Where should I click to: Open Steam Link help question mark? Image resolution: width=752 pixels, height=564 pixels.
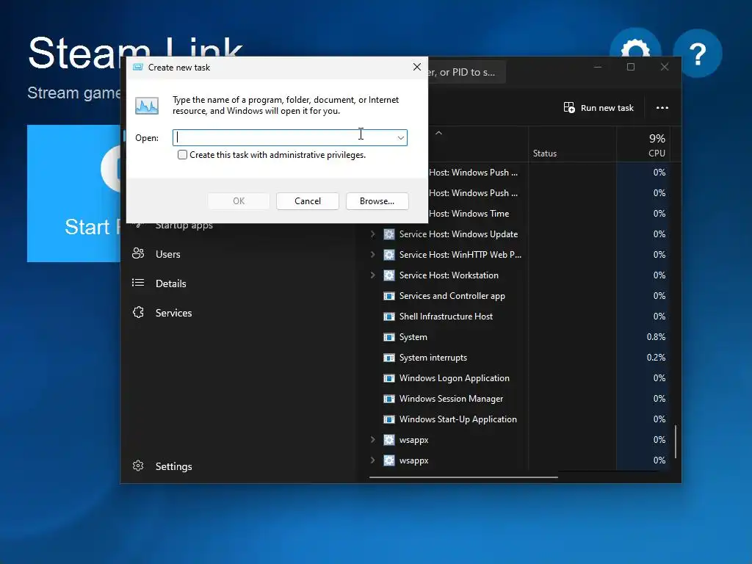[698, 53]
